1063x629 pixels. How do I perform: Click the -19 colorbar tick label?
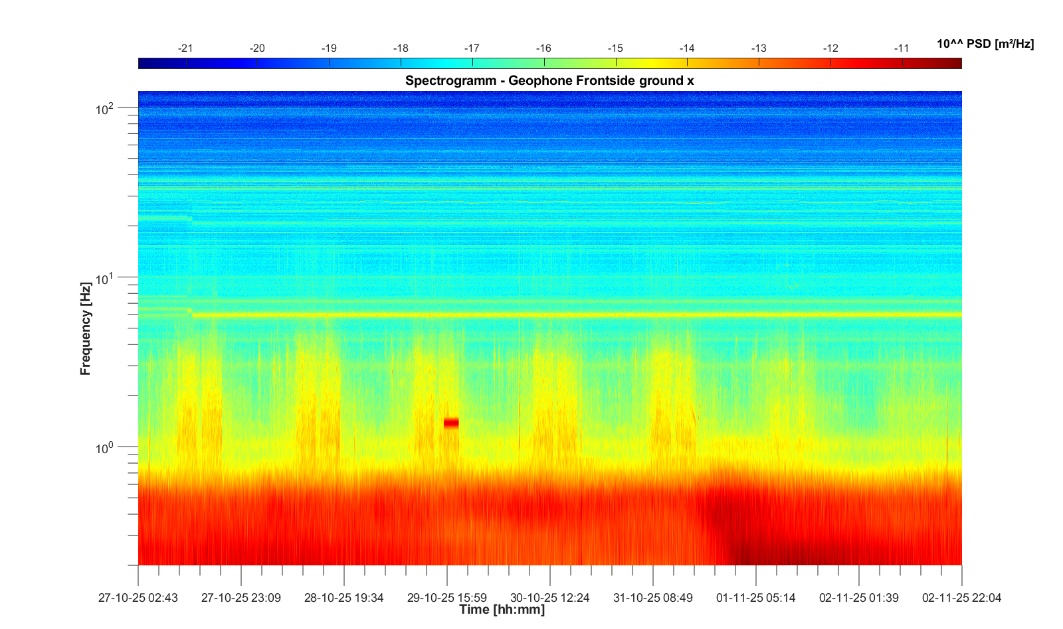pyautogui.click(x=328, y=48)
